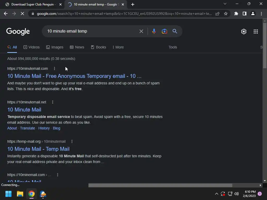View site information via lock icon
Screen dimensions: 267x200
tap(33, 14)
